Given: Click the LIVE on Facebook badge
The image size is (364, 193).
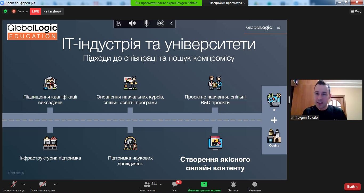Looking at the screenshot, I should (x=47, y=11).
